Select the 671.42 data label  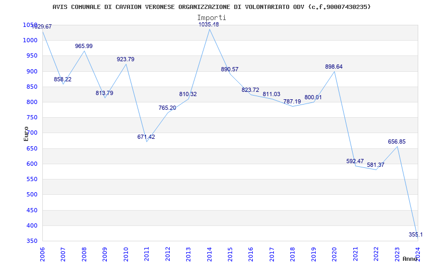[x=146, y=137]
